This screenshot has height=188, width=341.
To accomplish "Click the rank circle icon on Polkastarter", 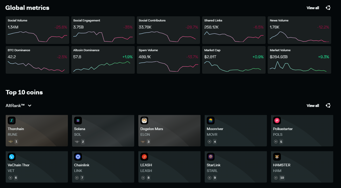I will [x=276, y=142].
